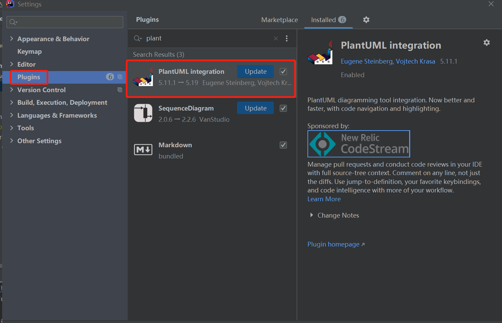
Task: Select Plugins in settings tree
Action: (x=29, y=77)
